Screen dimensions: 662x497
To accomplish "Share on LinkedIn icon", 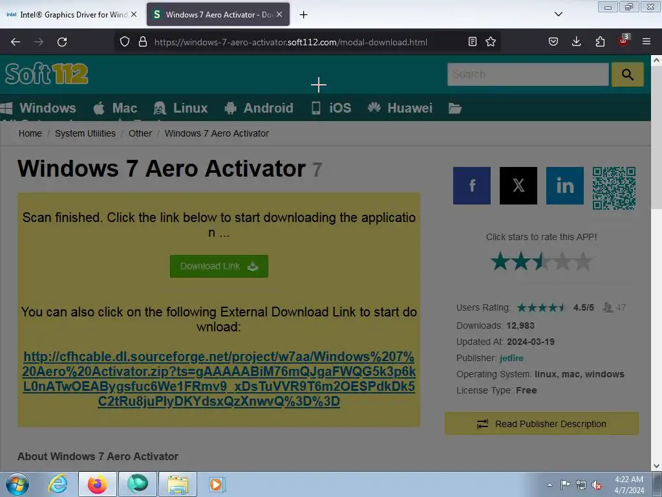I will point(564,186).
